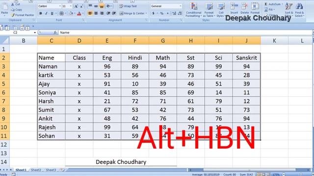The image size is (314, 176).
Task: Switch to the Sheet3 tab
Action: 51,170
